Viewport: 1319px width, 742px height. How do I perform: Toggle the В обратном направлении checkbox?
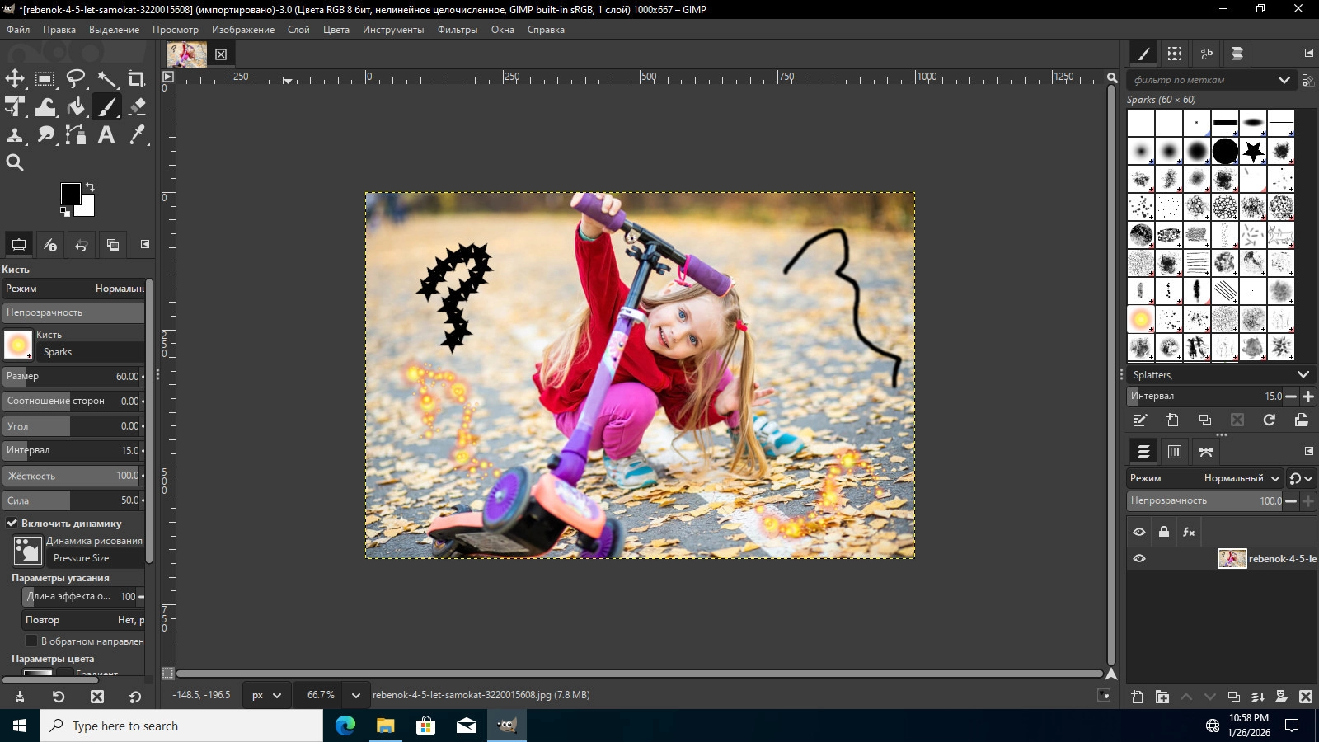point(31,641)
